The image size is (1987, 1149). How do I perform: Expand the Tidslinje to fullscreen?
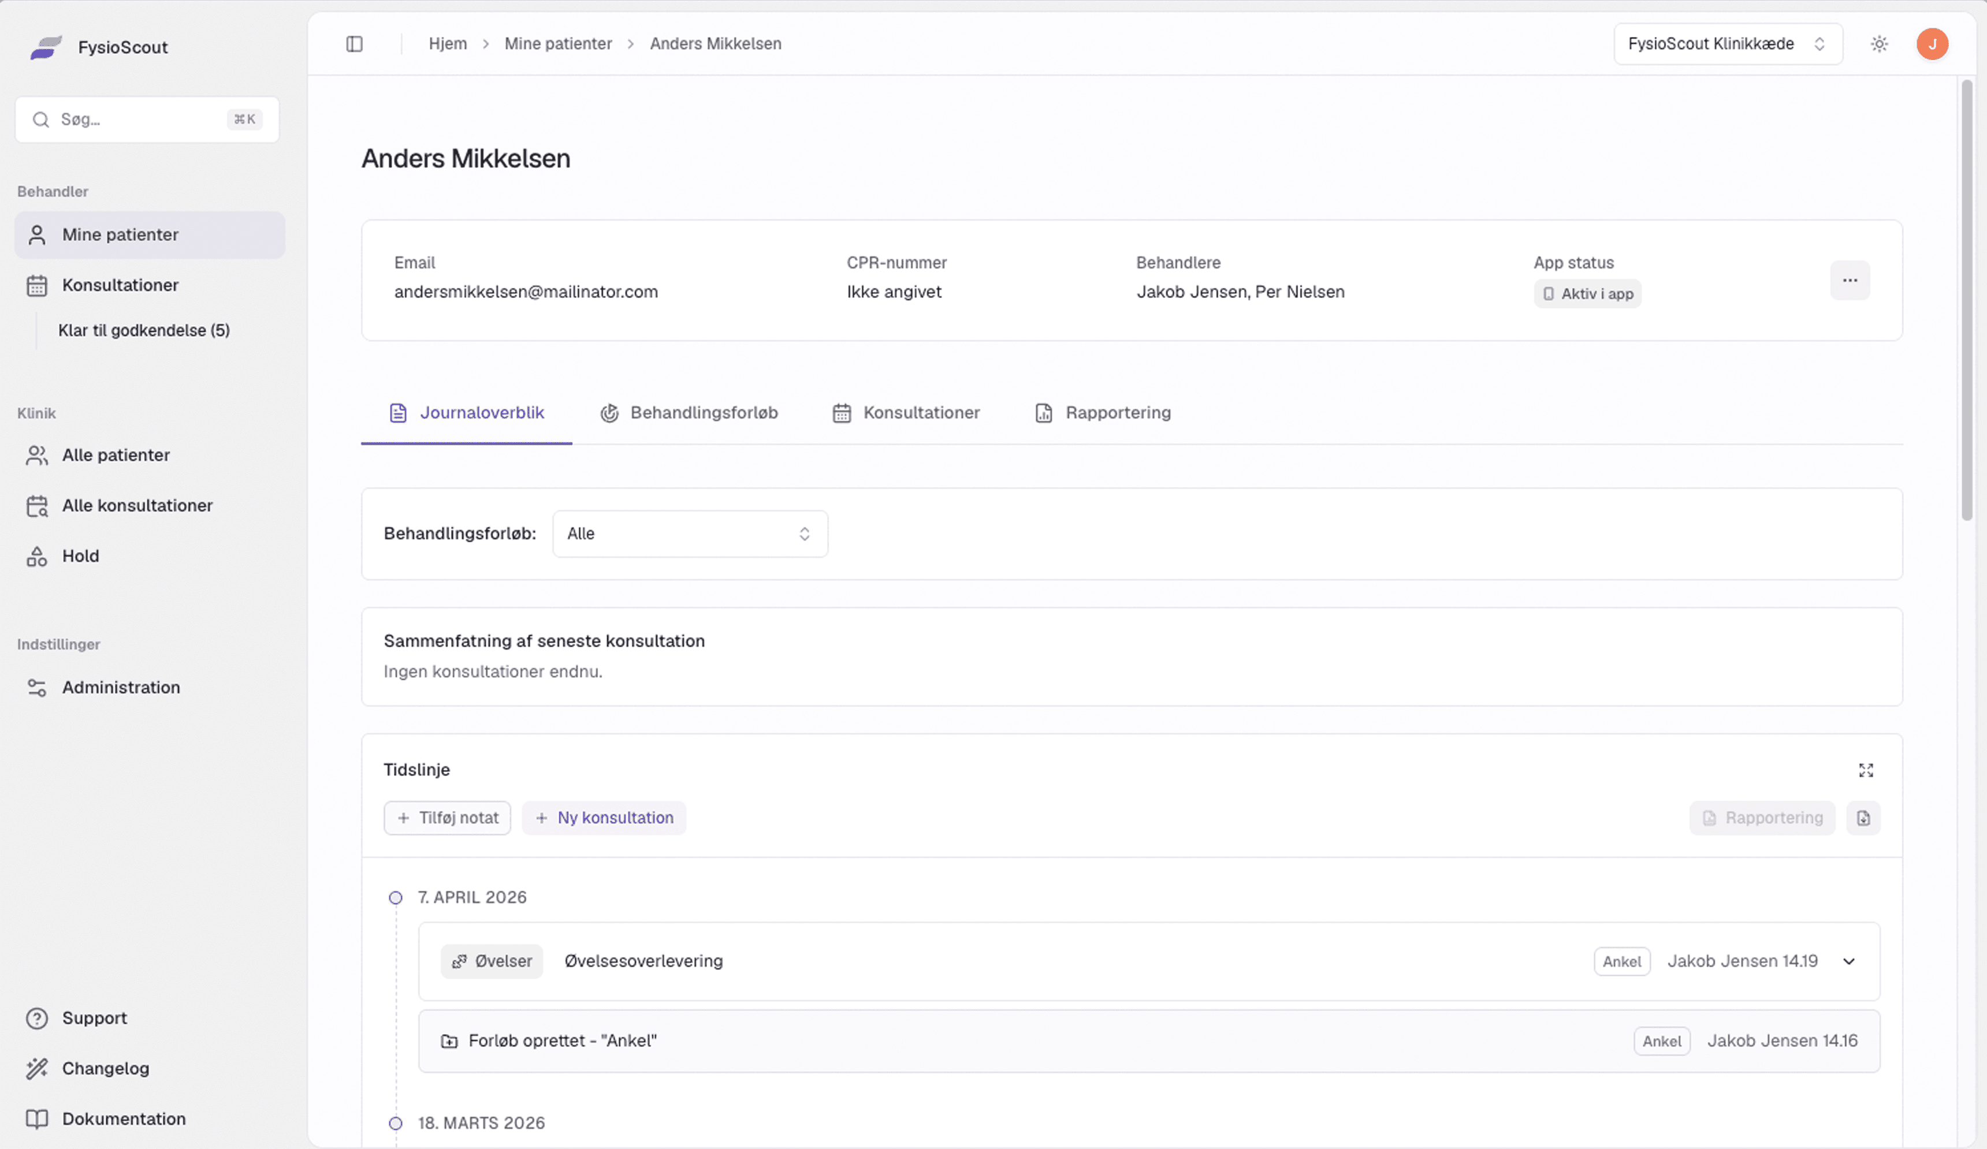pos(1866,771)
